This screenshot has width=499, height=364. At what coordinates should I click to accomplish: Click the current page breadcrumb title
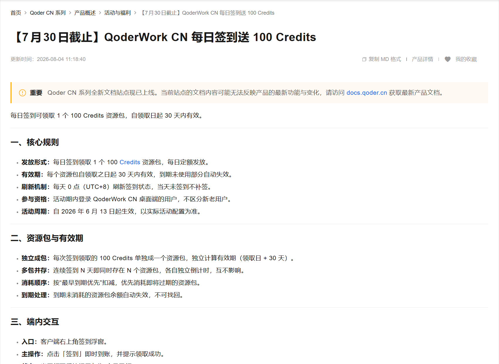207,13
